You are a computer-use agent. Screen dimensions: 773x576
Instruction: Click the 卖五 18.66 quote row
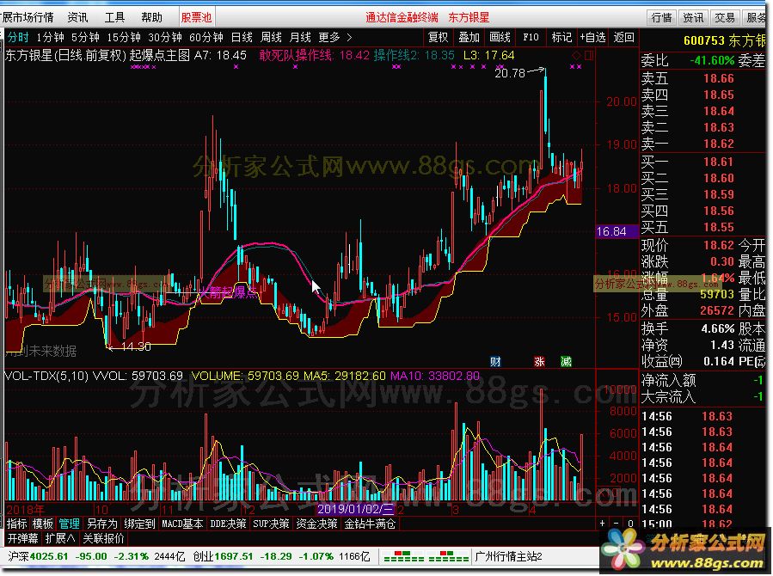(x=688, y=78)
